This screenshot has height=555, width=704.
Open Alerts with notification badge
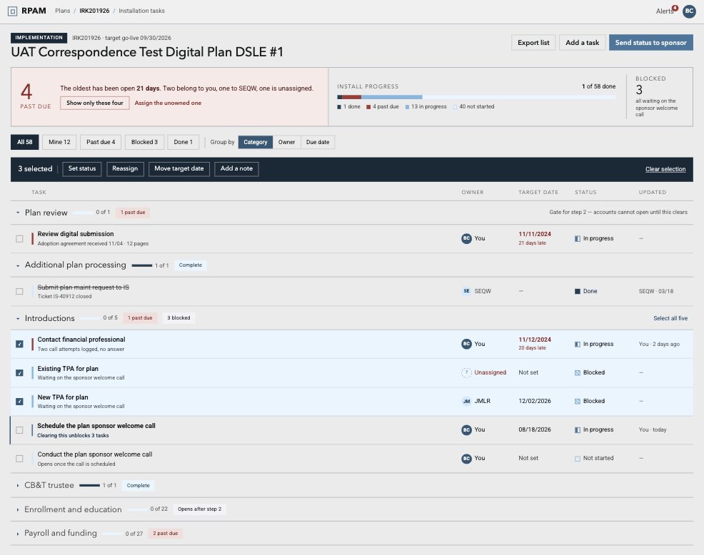click(667, 11)
